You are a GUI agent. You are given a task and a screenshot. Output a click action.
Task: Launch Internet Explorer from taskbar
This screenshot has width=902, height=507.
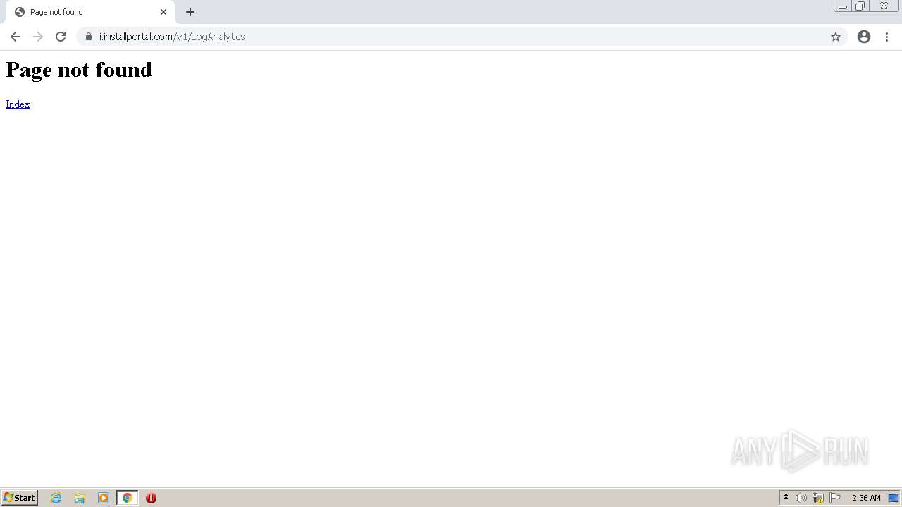coord(56,498)
